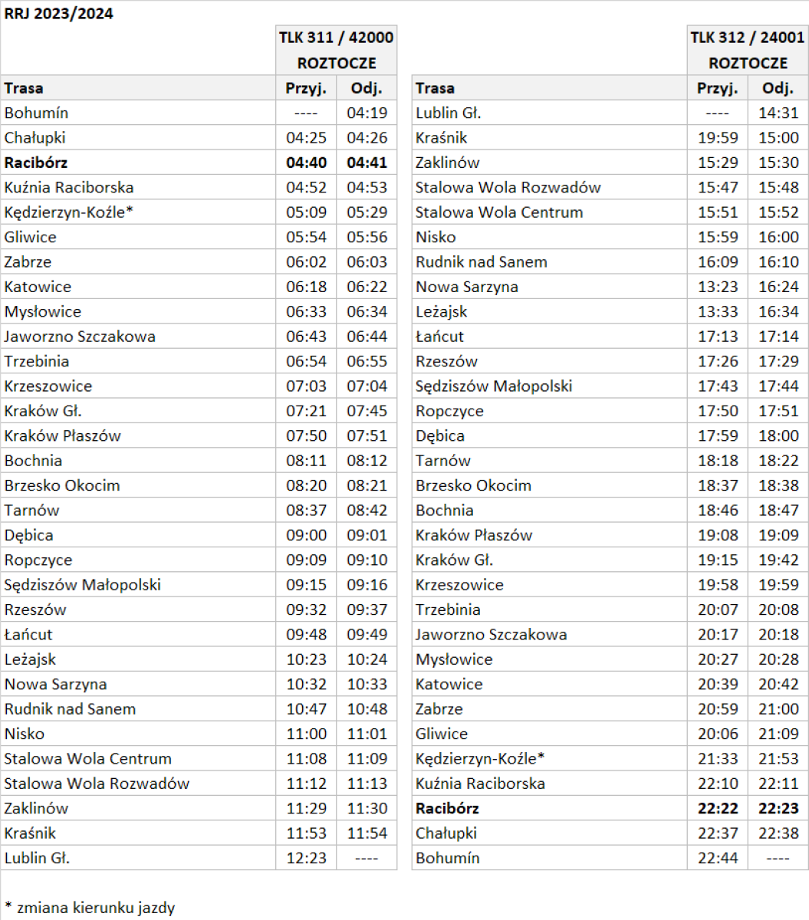Select the TLK 311 / 42000 header cell

[336, 38]
